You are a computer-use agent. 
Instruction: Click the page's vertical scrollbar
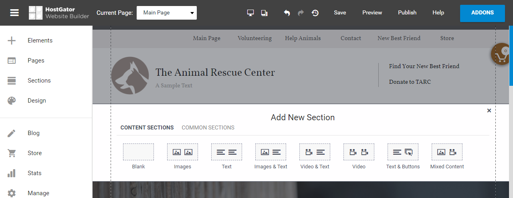coord(511,56)
